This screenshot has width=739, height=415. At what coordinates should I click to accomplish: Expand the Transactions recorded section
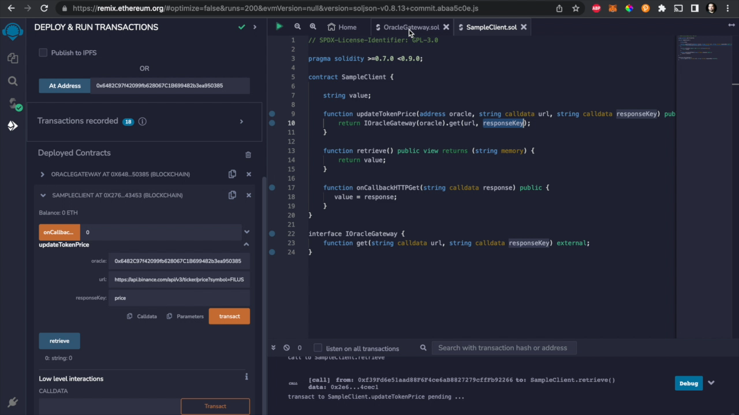(x=241, y=121)
